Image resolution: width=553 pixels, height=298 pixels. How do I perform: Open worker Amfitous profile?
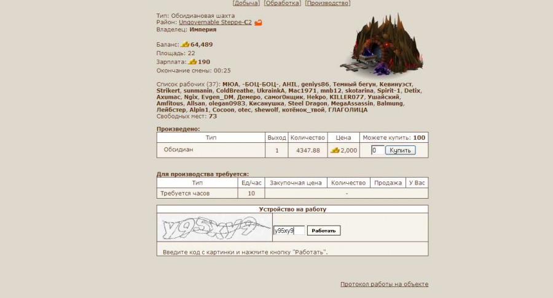(170, 103)
